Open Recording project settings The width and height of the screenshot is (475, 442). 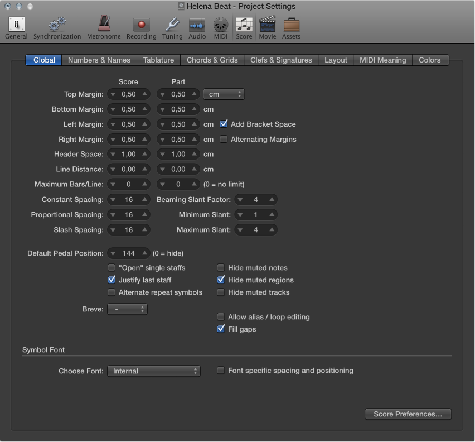141,25
